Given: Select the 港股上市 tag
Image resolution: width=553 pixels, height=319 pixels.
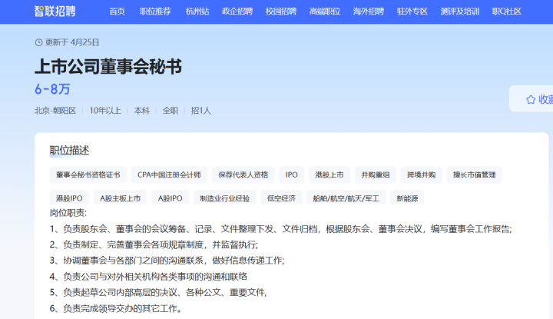Looking at the screenshot, I should coord(329,174).
